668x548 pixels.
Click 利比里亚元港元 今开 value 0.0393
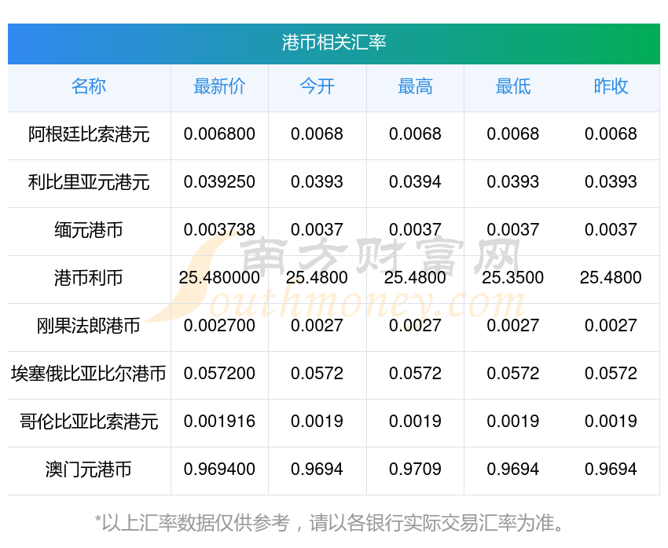point(317,182)
